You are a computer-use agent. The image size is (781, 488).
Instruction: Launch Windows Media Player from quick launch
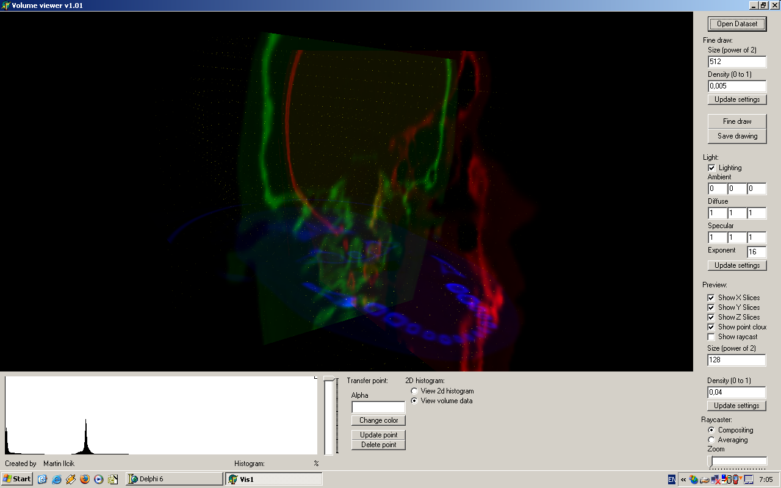[x=99, y=479]
